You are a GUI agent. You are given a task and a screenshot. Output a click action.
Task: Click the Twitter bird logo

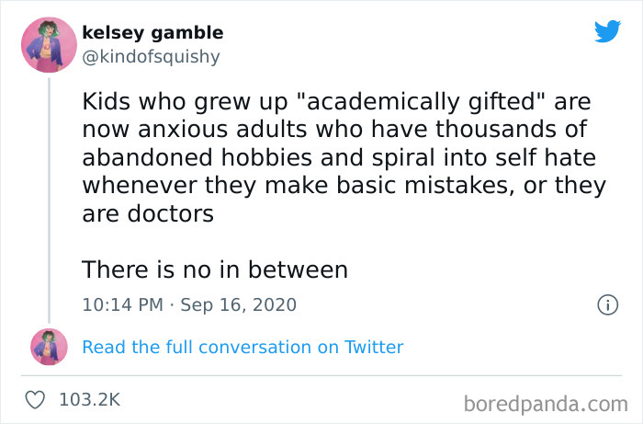coord(607,31)
